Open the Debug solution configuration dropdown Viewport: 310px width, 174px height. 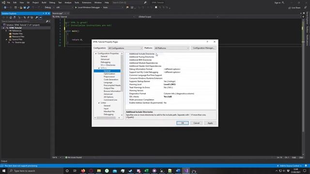pos(49,8)
